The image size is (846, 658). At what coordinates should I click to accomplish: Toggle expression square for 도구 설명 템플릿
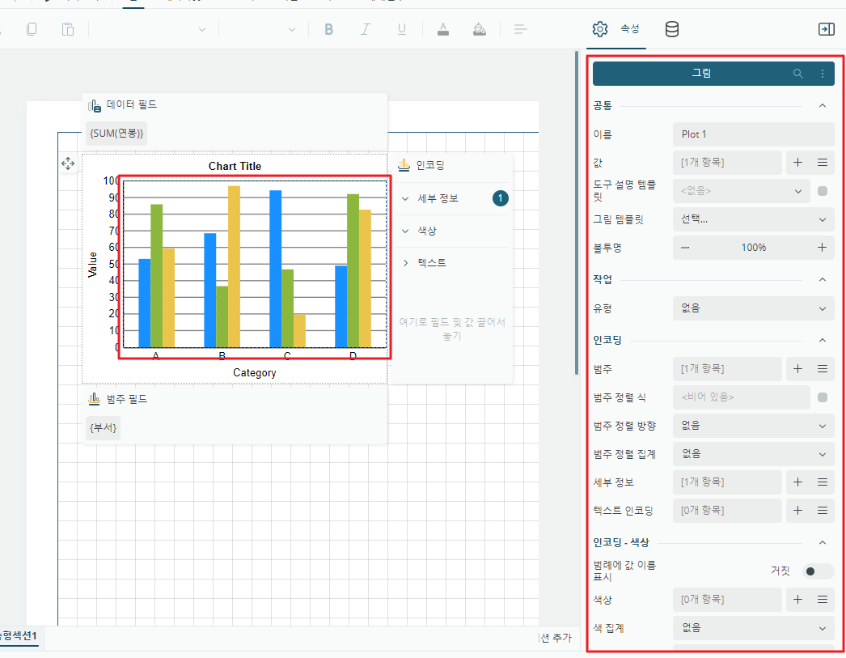pyautogui.click(x=823, y=191)
